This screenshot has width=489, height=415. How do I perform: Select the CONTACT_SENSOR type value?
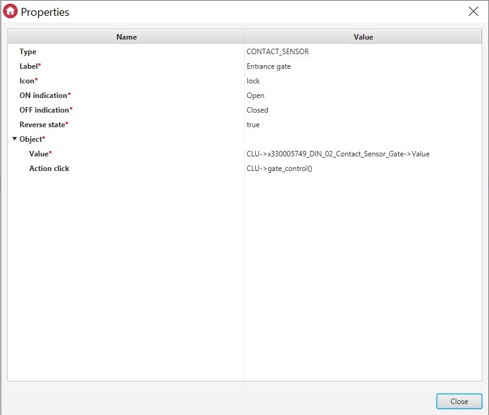click(278, 52)
